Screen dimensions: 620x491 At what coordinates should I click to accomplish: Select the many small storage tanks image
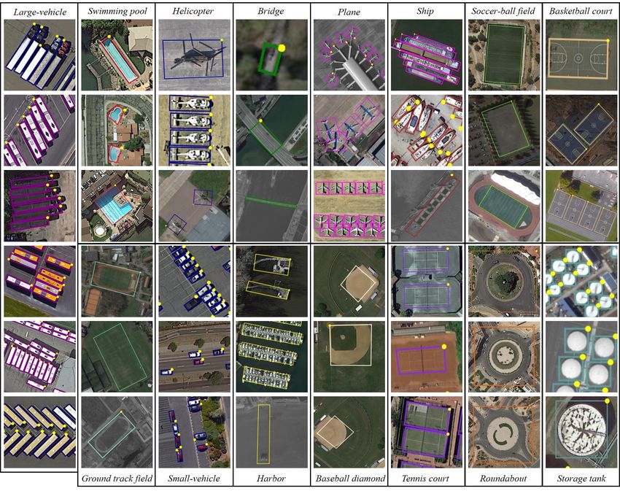581,281
